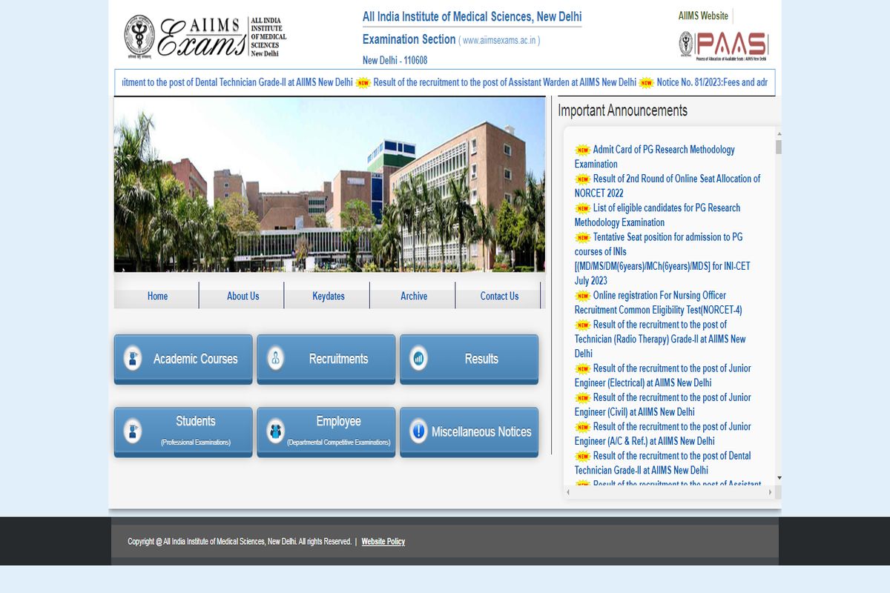Open the Archive menu tab
This screenshot has height=593, width=890.
413,296
